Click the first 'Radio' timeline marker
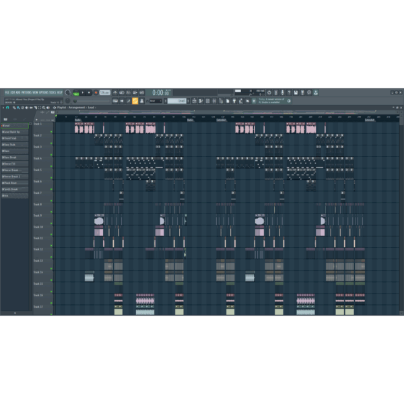The width and height of the screenshot is (404, 404). [x=78, y=120]
